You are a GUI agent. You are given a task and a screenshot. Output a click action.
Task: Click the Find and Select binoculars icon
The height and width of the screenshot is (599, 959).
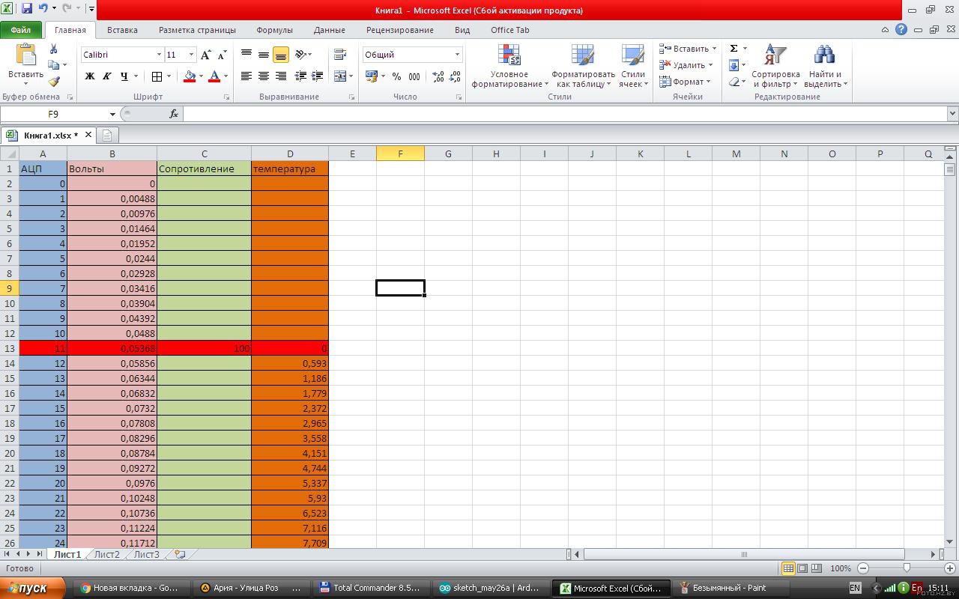point(824,65)
